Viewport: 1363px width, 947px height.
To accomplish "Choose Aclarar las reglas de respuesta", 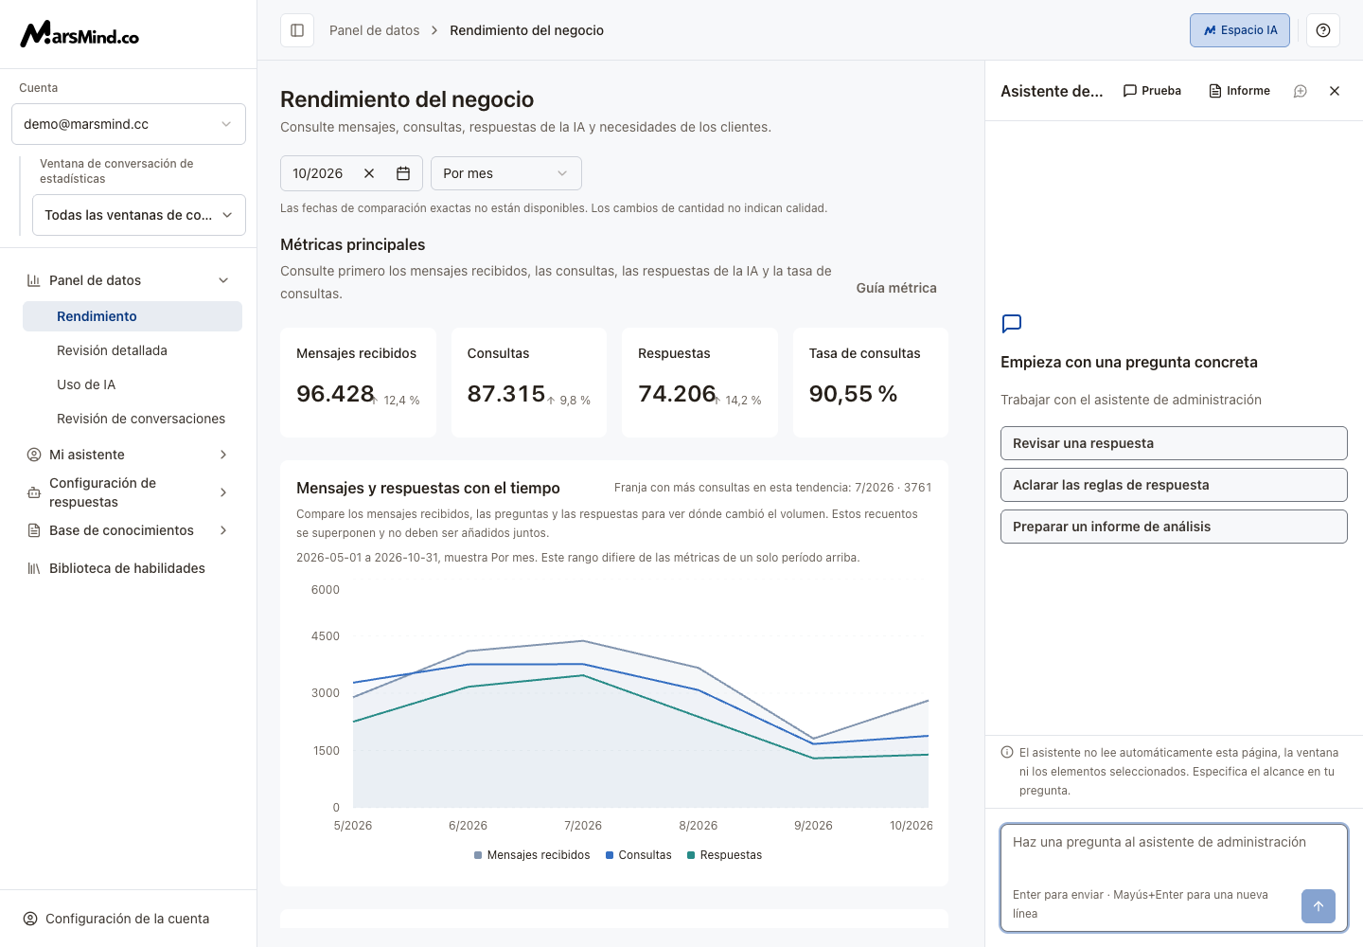I will pos(1174,485).
